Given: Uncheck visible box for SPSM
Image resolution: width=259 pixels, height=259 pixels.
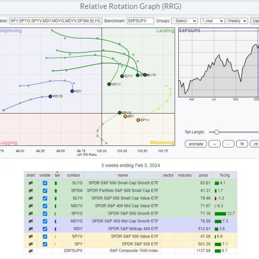Looking at the screenshot, I should 45,191.
